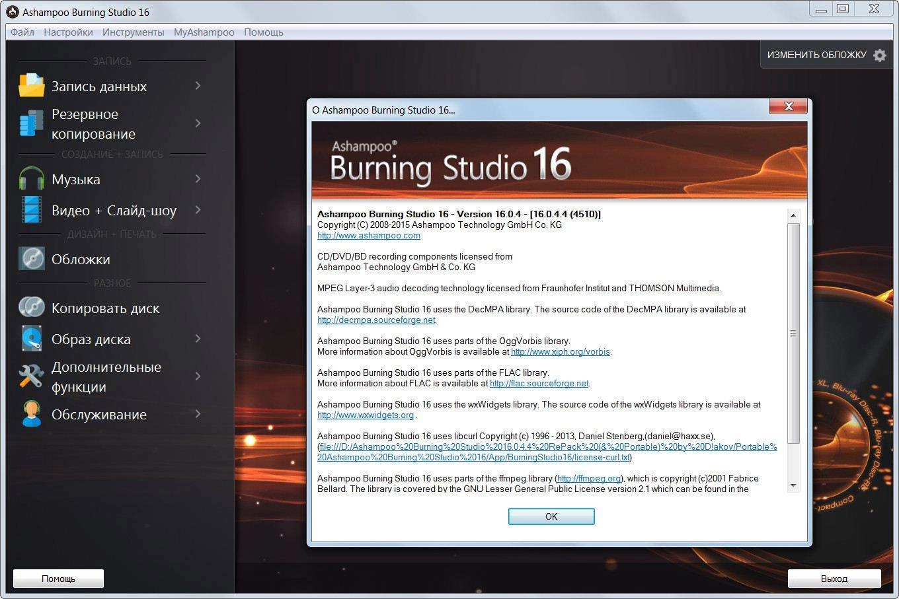Click the Копировать диск discs icon
The height and width of the screenshot is (599, 899).
31,308
